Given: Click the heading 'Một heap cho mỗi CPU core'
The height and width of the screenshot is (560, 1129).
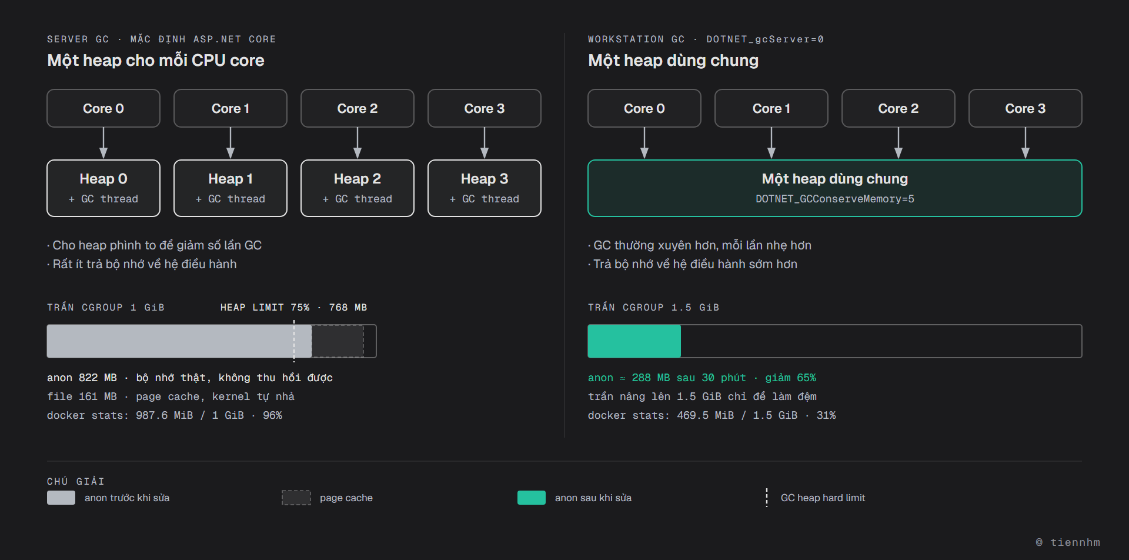Looking at the screenshot, I should pos(156,61).
